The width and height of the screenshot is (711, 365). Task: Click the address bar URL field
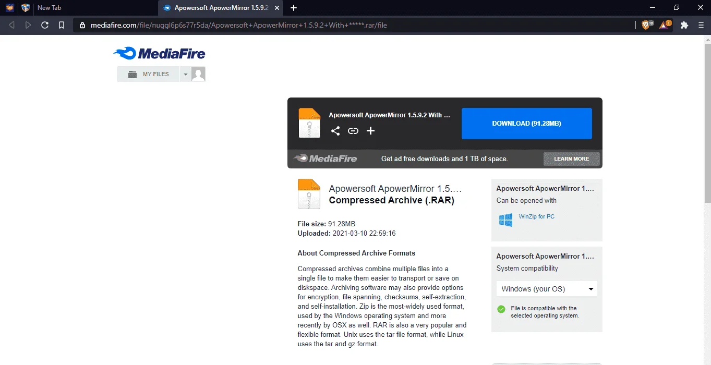(x=355, y=25)
